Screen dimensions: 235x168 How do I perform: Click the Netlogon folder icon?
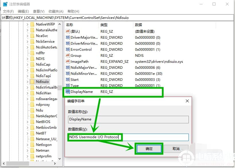[x=32, y=145]
